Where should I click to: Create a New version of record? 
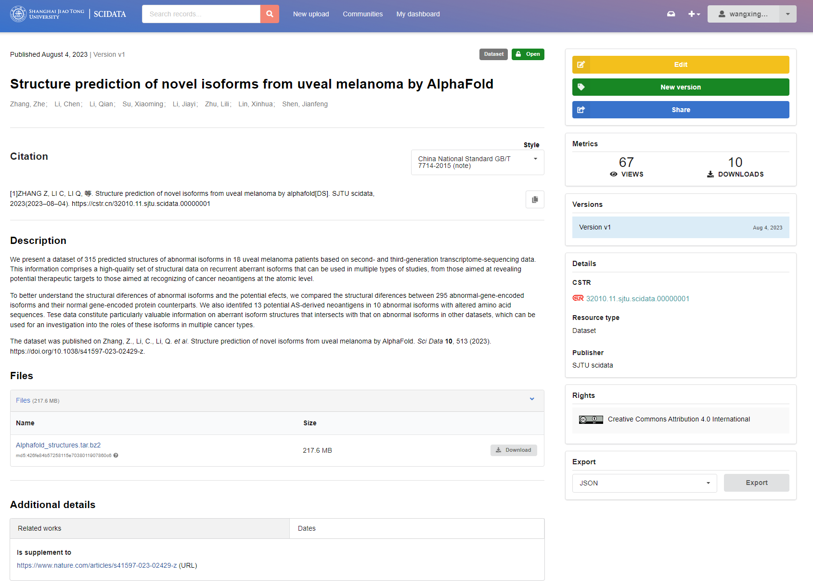coord(681,87)
